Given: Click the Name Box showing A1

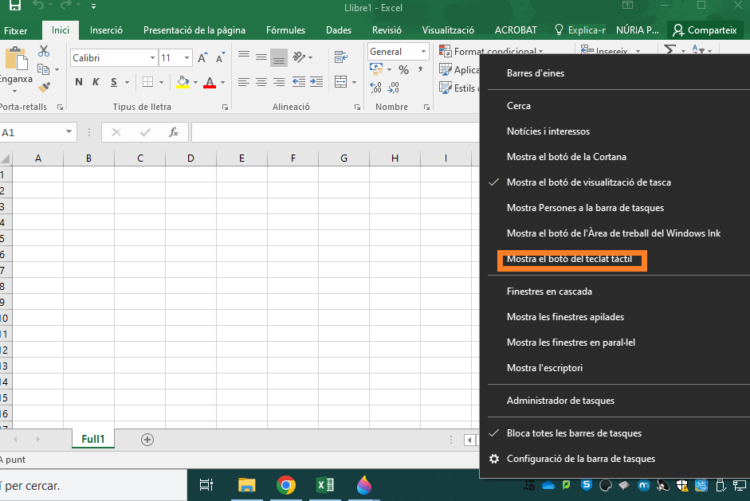Looking at the screenshot, I should point(32,132).
